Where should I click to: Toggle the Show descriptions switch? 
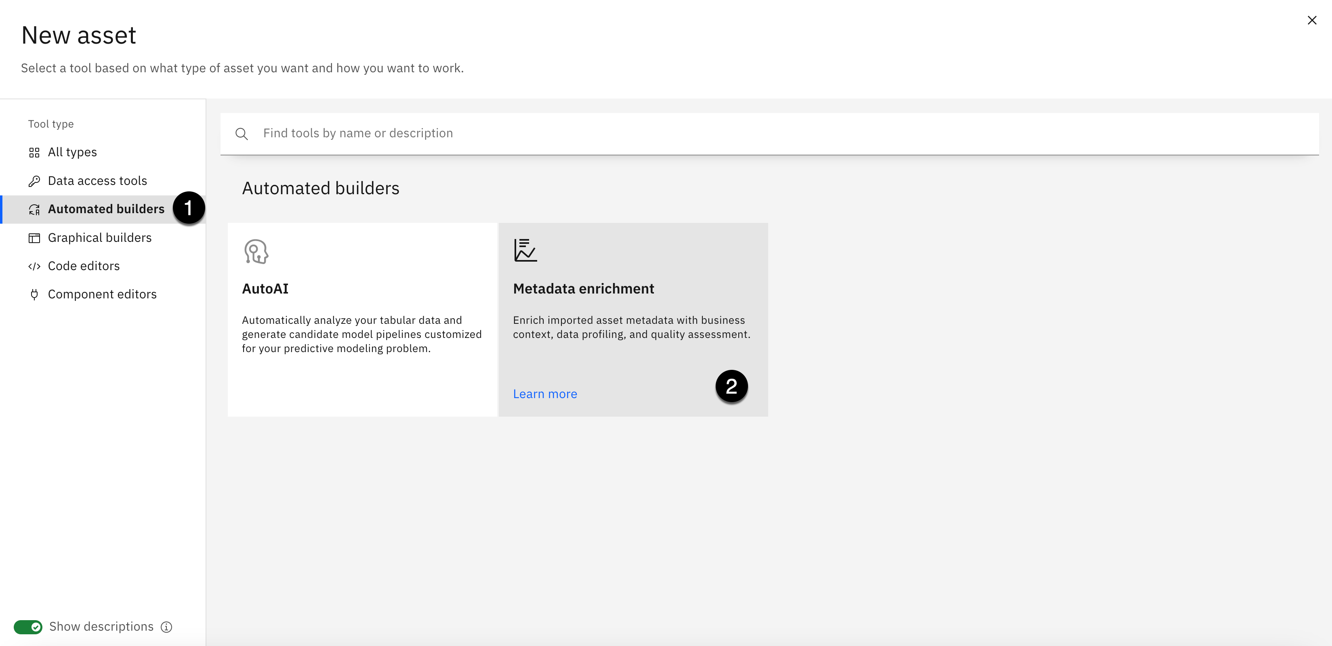[x=28, y=627]
